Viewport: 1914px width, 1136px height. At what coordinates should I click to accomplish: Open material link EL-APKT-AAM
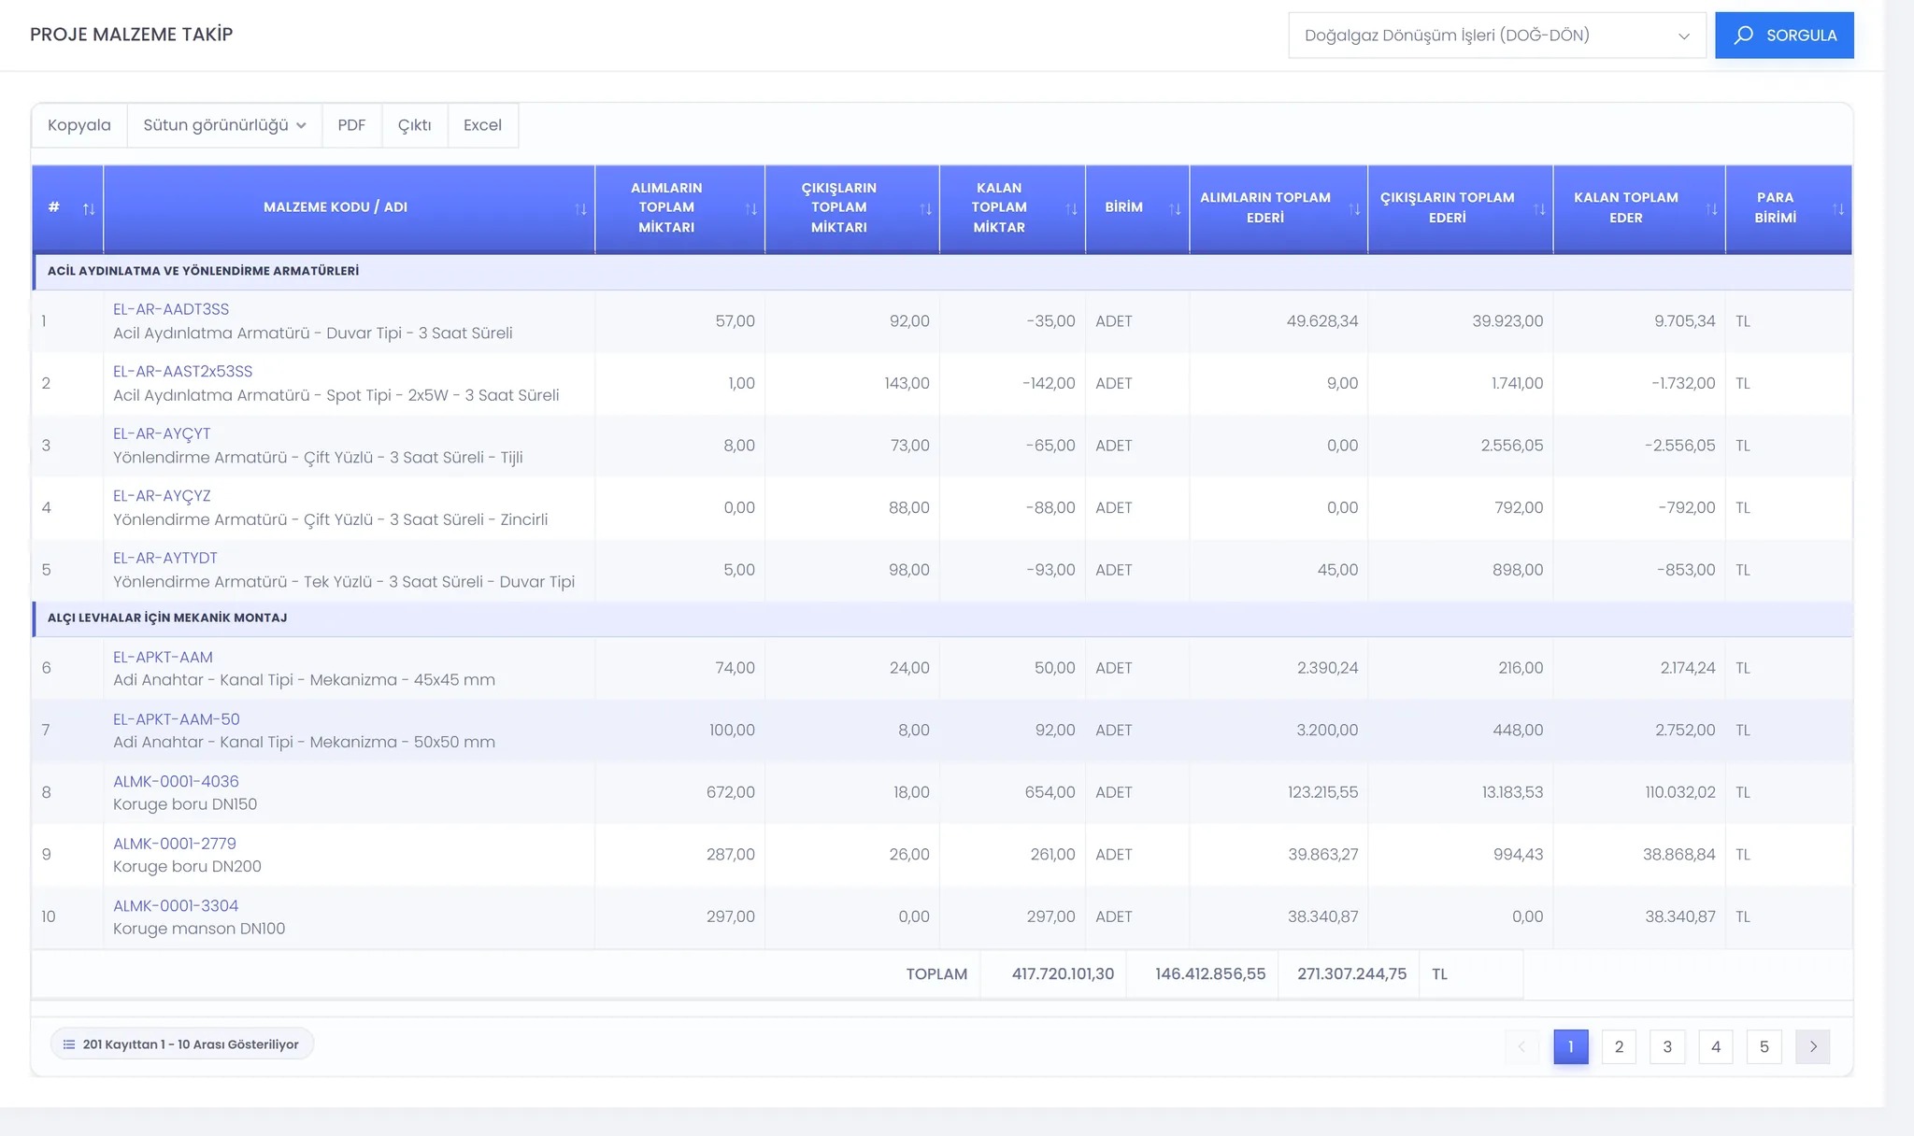(163, 657)
